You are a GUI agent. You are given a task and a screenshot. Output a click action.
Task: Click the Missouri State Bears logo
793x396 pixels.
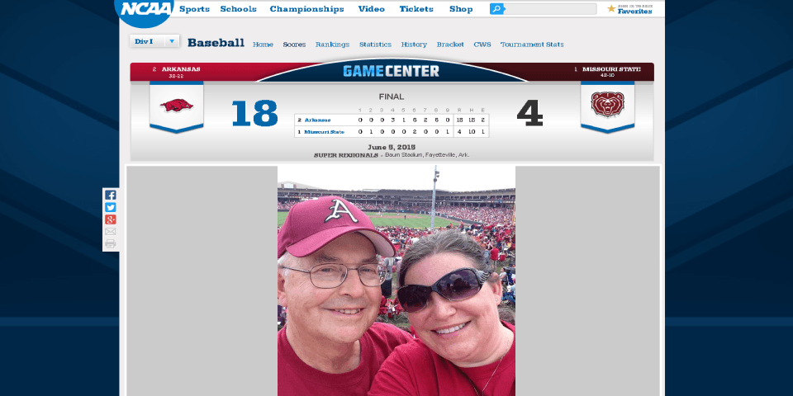[x=607, y=104]
